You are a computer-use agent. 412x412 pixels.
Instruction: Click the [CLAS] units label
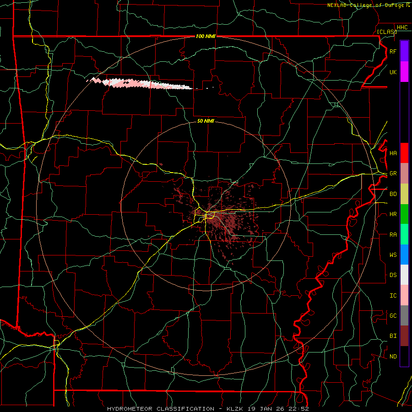(387, 32)
